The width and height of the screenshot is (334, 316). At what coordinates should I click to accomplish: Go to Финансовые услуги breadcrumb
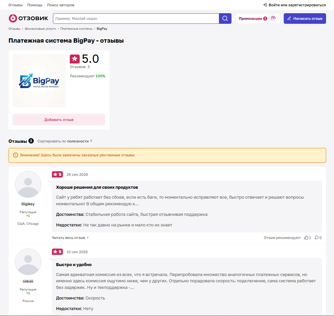40,28
